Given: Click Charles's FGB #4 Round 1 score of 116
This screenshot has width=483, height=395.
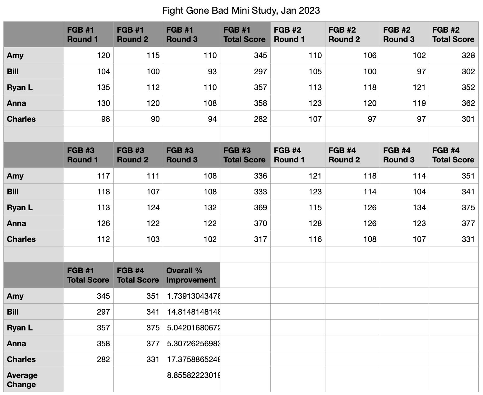Looking at the screenshot, I should tap(297, 239).
